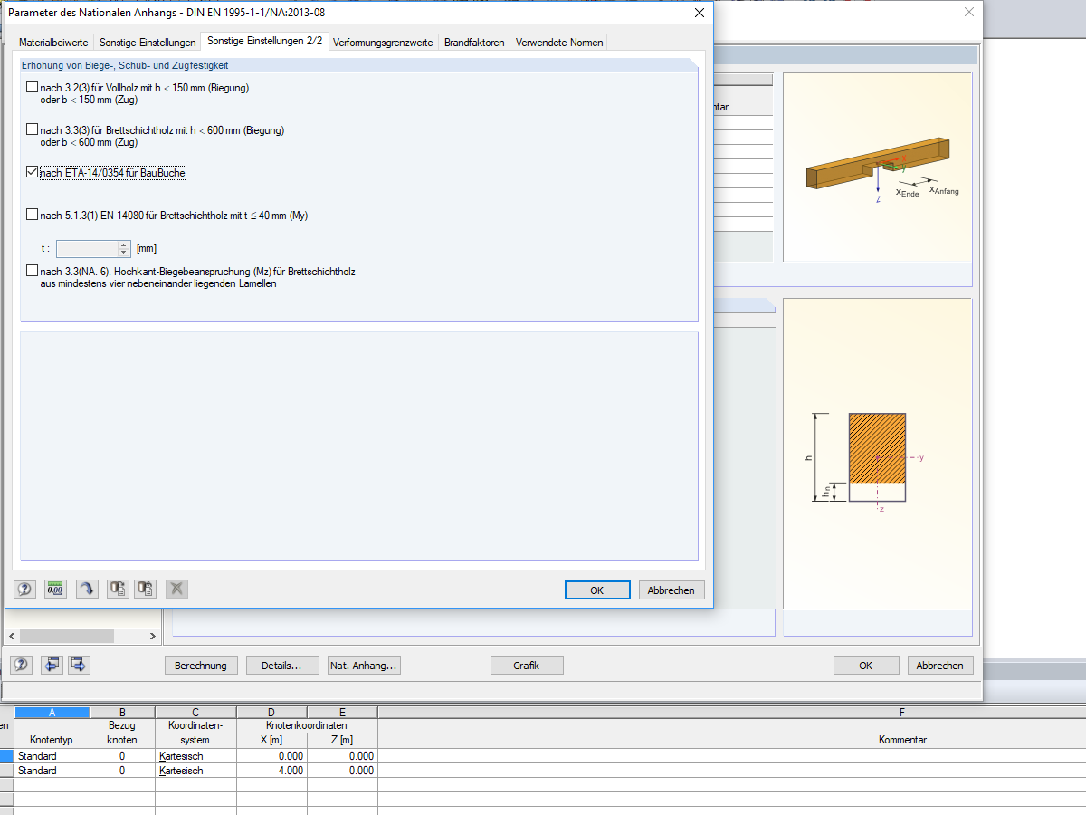Open Verformungsgrenzwerte tab
Image resolution: width=1086 pixels, height=815 pixels.
(383, 43)
